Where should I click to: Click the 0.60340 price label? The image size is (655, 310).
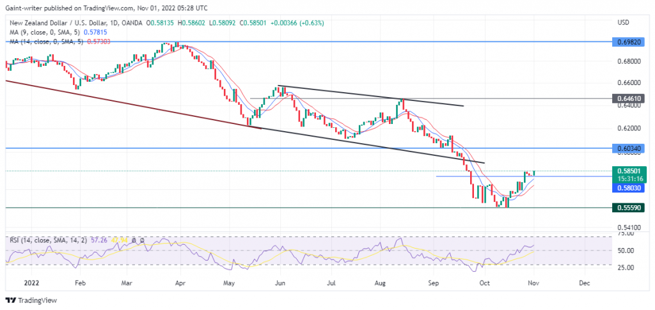(x=629, y=148)
